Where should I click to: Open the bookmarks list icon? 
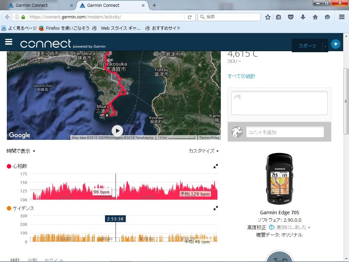coord(278,17)
